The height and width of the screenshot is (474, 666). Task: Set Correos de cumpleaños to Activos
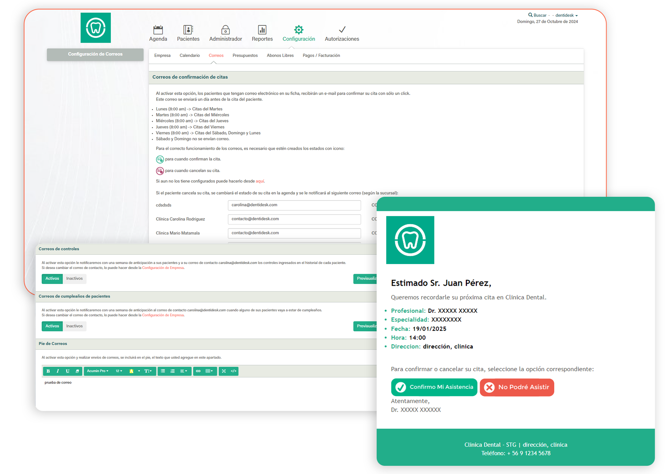pos(52,326)
